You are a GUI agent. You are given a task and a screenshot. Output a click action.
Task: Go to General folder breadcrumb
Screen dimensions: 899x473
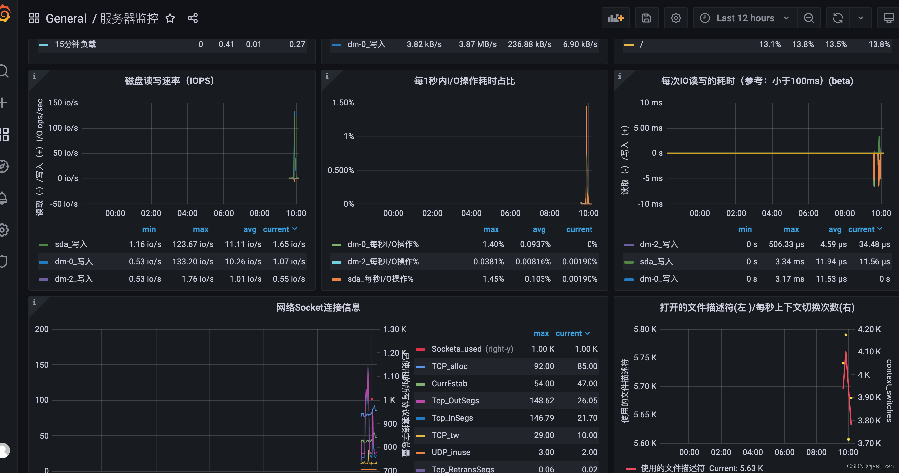click(x=66, y=18)
